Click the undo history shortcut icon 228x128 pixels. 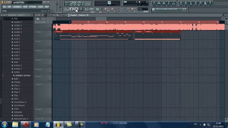point(181,3)
